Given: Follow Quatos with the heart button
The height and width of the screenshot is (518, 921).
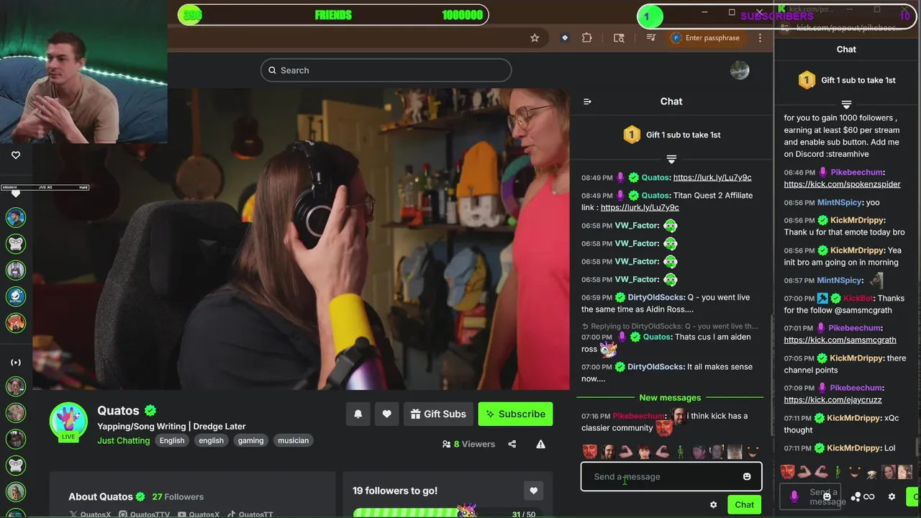Looking at the screenshot, I should [x=386, y=414].
